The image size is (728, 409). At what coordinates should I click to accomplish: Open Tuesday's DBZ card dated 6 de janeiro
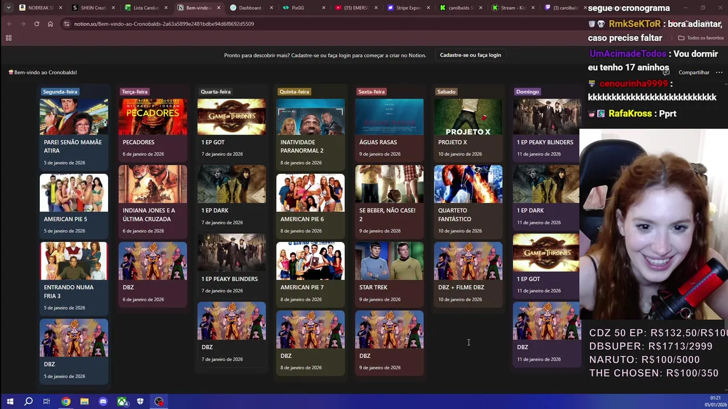pyautogui.click(x=152, y=274)
